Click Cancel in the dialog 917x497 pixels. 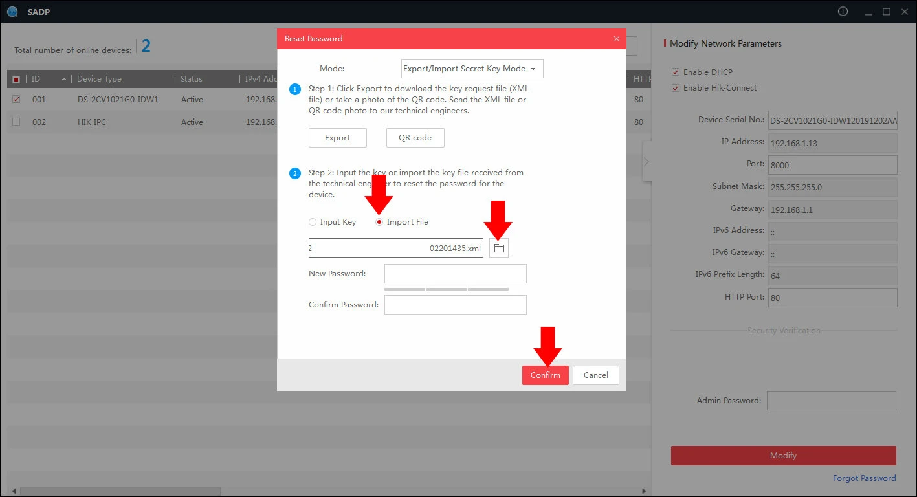pyautogui.click(x=595, y=375)
